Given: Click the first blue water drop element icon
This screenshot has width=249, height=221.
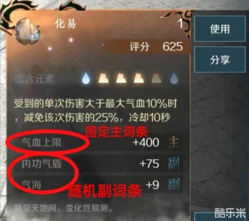Looking at the screenshot, I should (86, 78).
